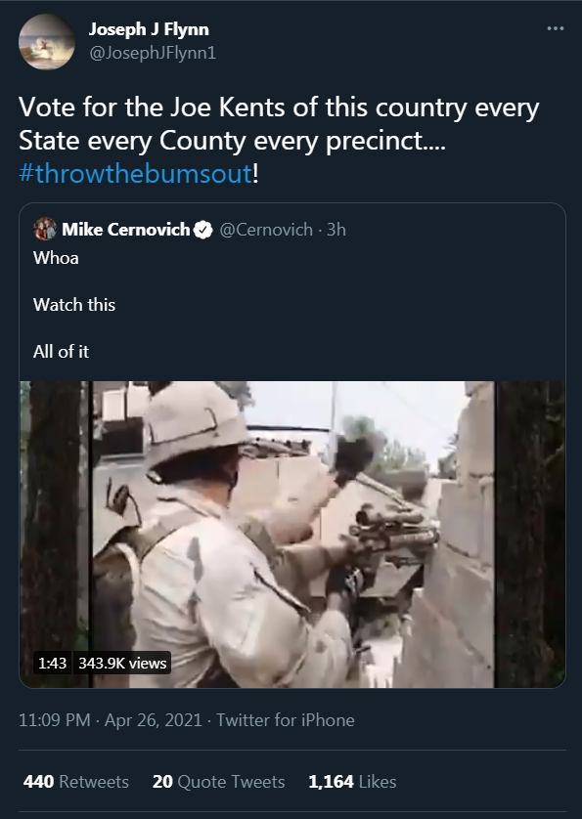
Task: Click the 1:43 video duration badge
Action: pyautogui.click(x=52, y=663)
